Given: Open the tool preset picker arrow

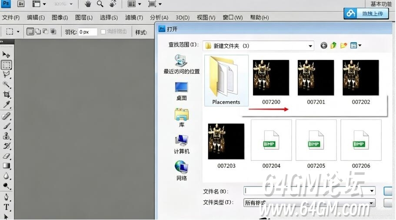Looking at the screenshot, I should (18, 32).
